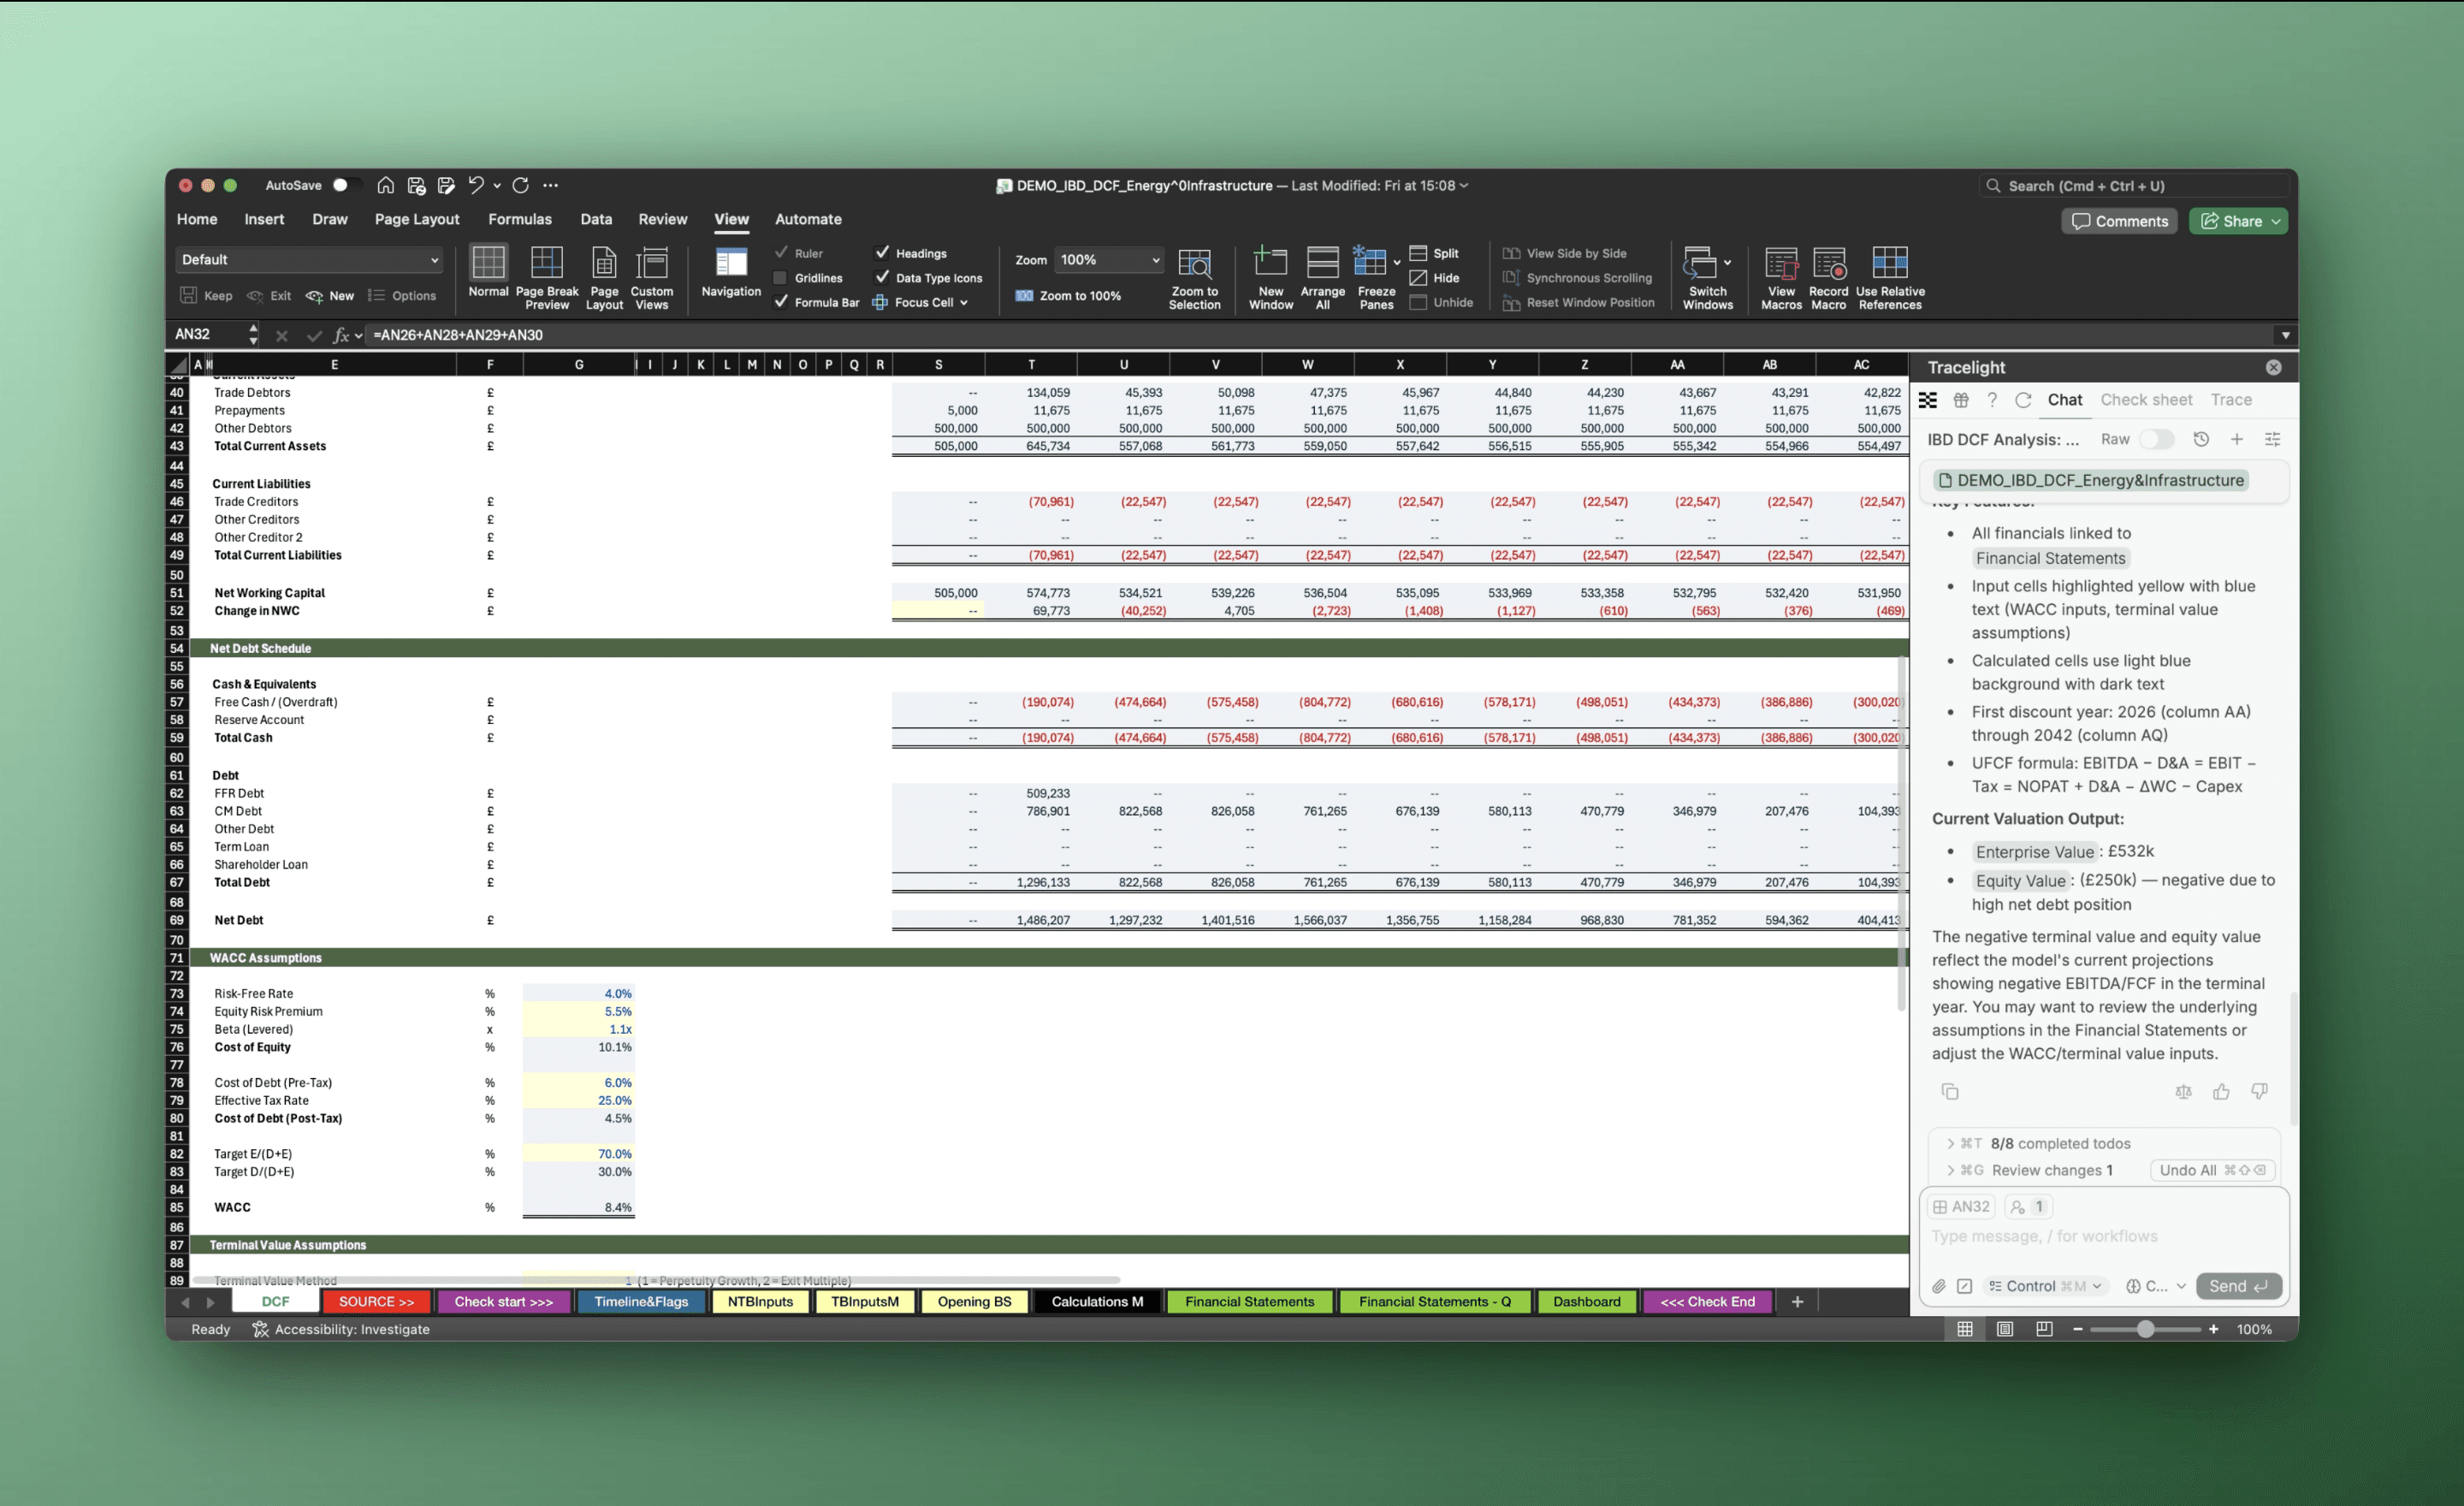Click thumbs up on Tracelight response
The image size is (2464, 1506).
coord(2221,1091)
